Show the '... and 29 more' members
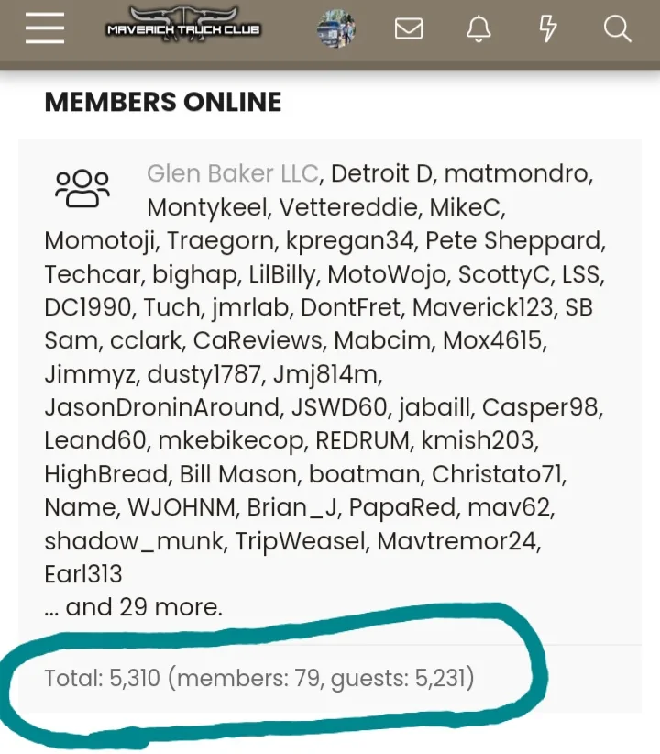This screenshot has height=754, width=660. pyautogui.click(x=133, y=607)
